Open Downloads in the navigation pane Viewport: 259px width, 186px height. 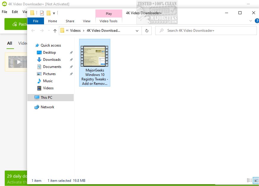pos(52,59)
